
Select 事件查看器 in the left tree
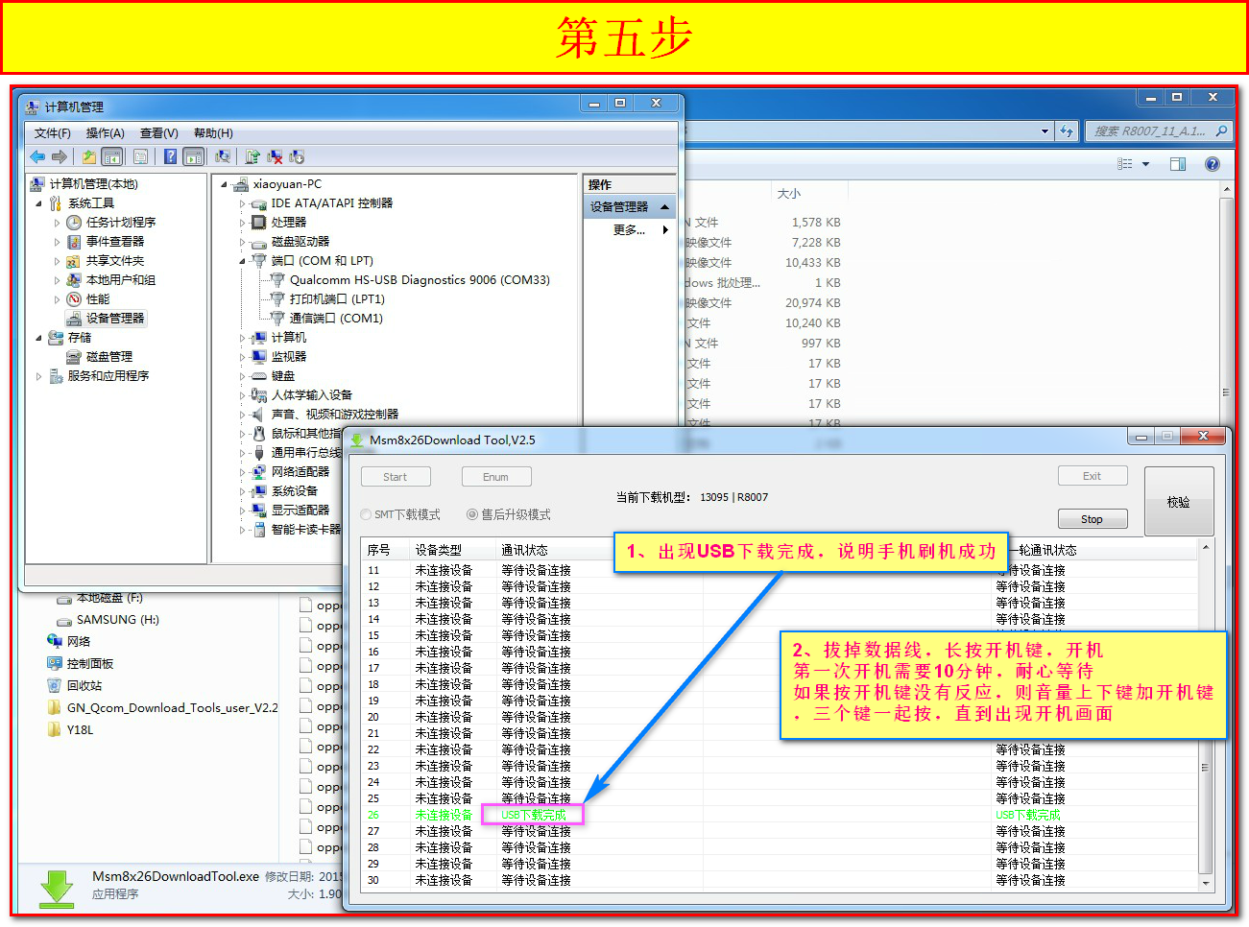click(x=106, y=242)
